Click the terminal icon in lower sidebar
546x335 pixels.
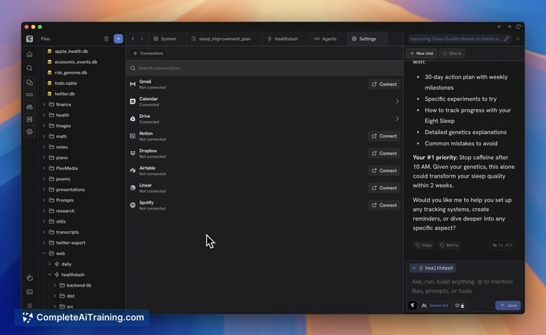coord(29,292)
